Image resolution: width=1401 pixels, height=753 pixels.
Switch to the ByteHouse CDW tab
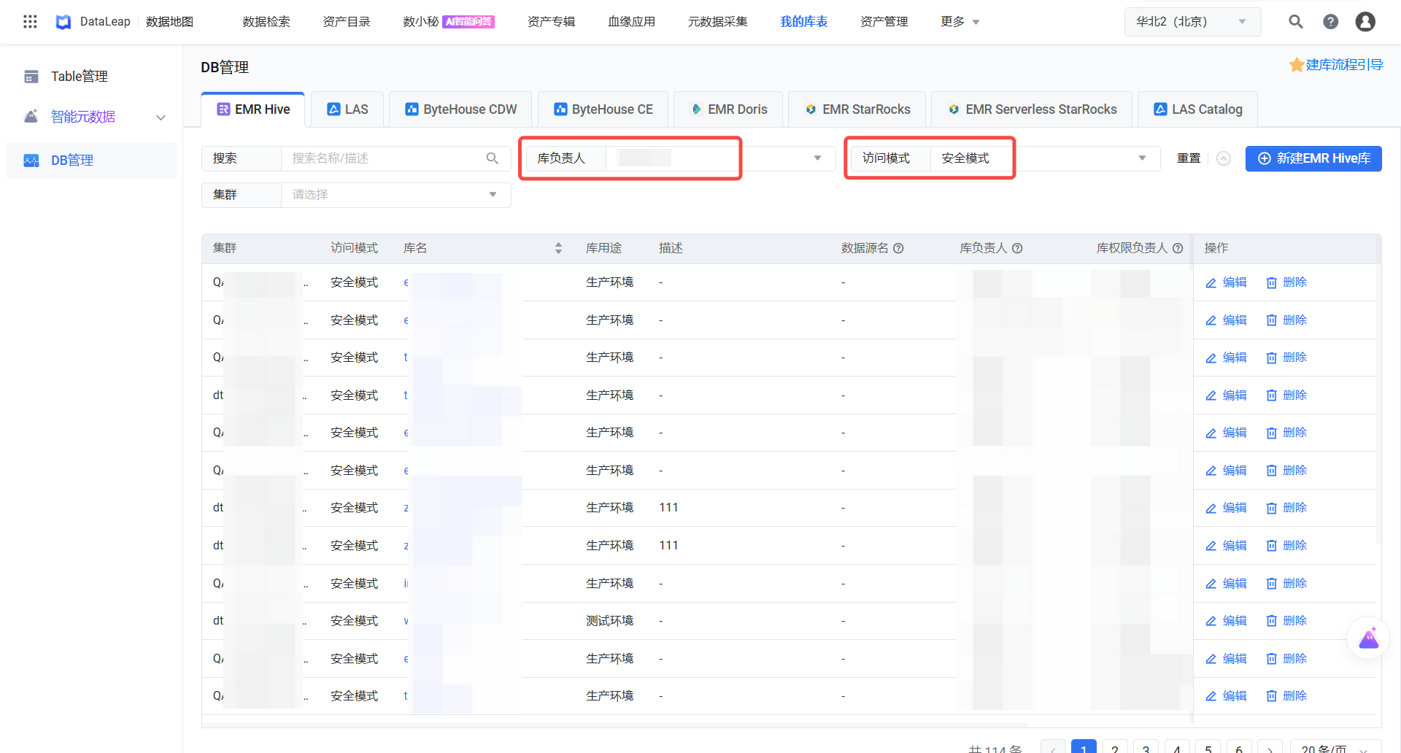pyautogui.click(x=460, y=109)
